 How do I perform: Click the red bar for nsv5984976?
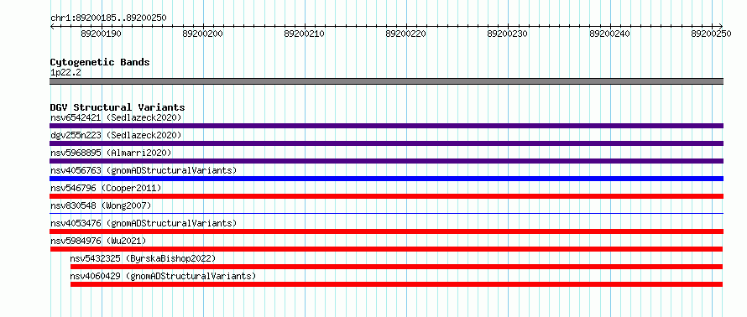point(386,249)
